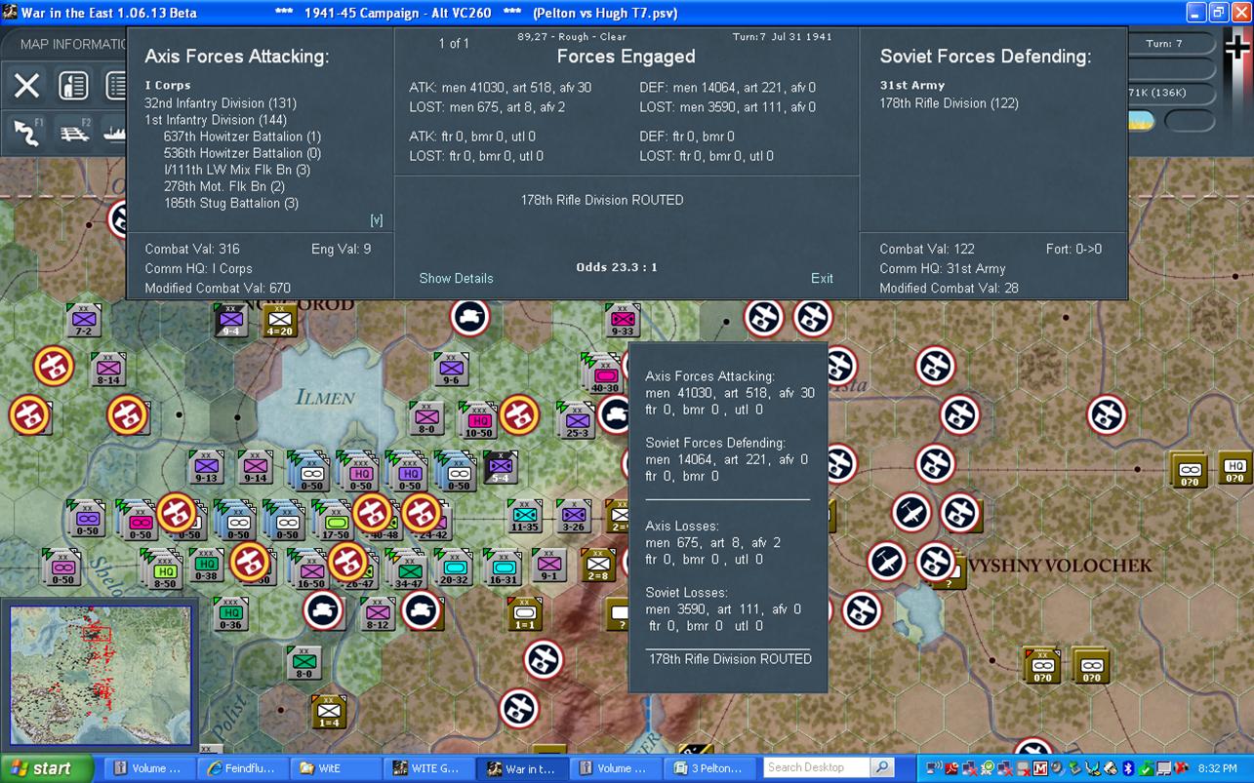Select the 1=1 Soviet counter

[x=525, y=613]
